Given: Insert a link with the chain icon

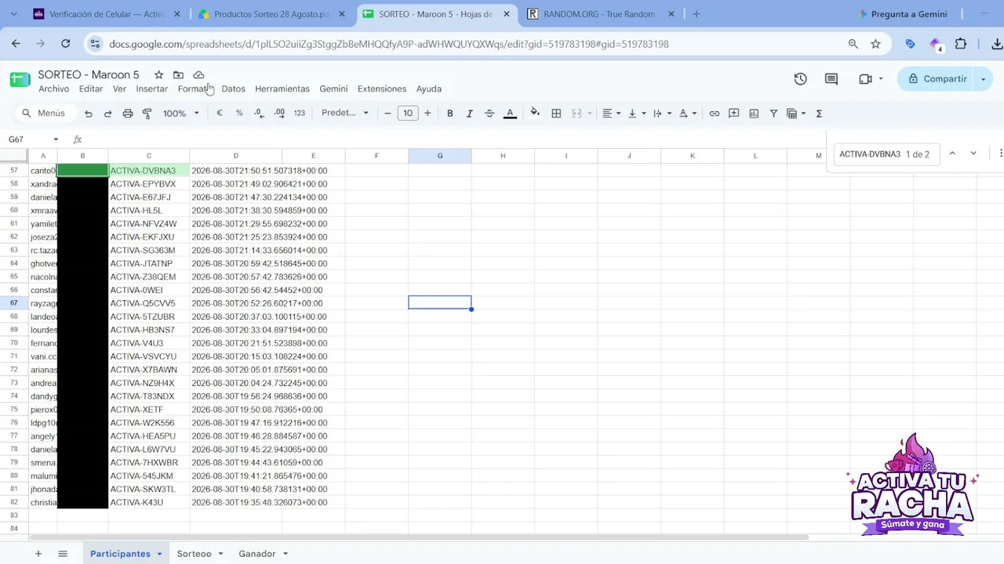Looking at the screenshot, I should coord(714,114).
